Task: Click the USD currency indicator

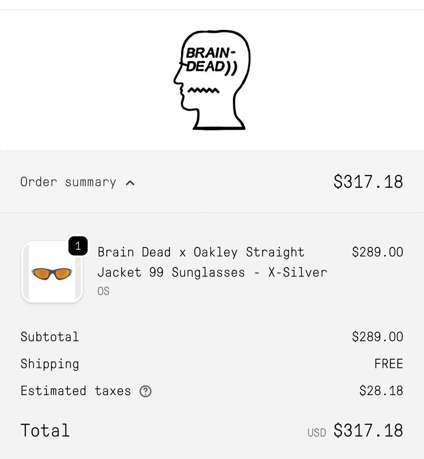Action: click(316, 433)
